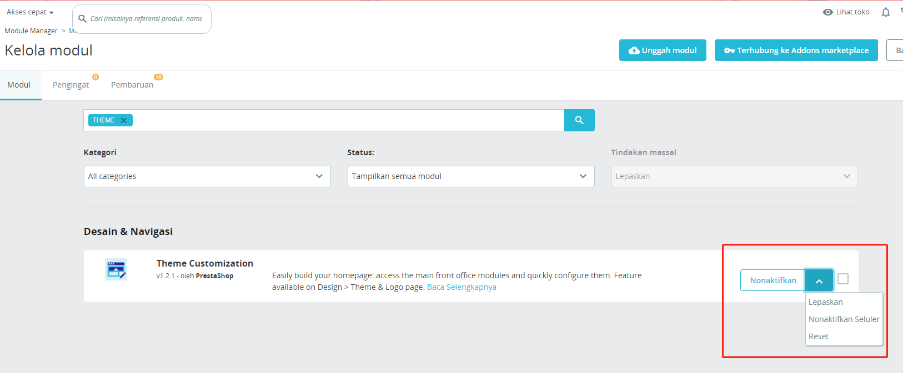
Task: Collapse the module actions chevron menu
Action: click(819, 280)
